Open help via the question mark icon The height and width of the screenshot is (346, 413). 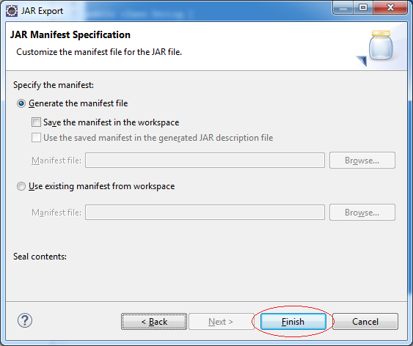(25, 320)
